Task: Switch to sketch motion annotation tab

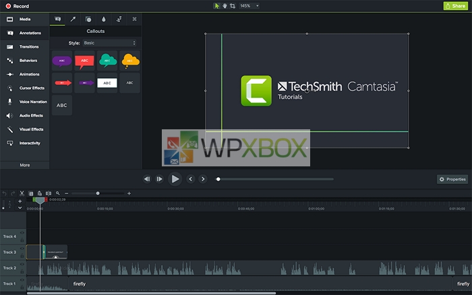Action: tap(119, 20)
